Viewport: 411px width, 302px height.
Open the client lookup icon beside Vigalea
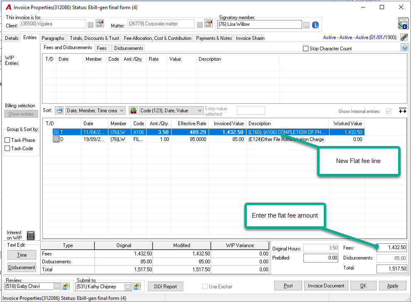click(100, 24)
